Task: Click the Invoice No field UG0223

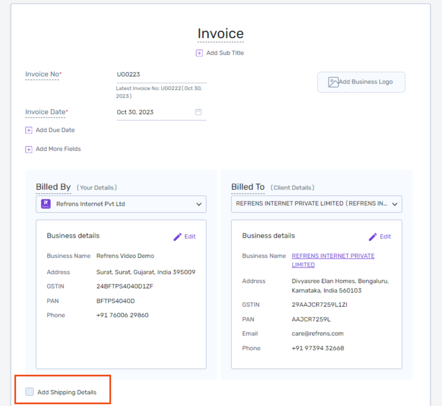Action: point(162,74)
